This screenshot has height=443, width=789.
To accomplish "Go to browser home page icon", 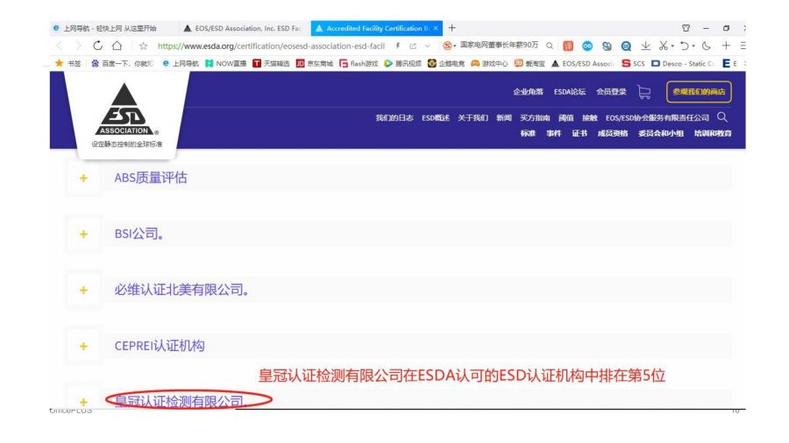I will [117, 46].
